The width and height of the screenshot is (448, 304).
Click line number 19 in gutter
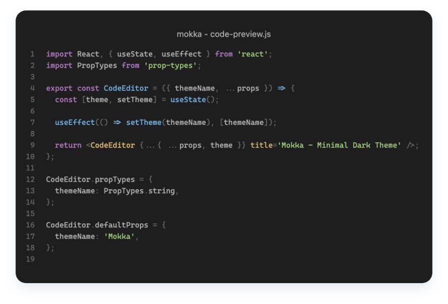tap(30, 259)
